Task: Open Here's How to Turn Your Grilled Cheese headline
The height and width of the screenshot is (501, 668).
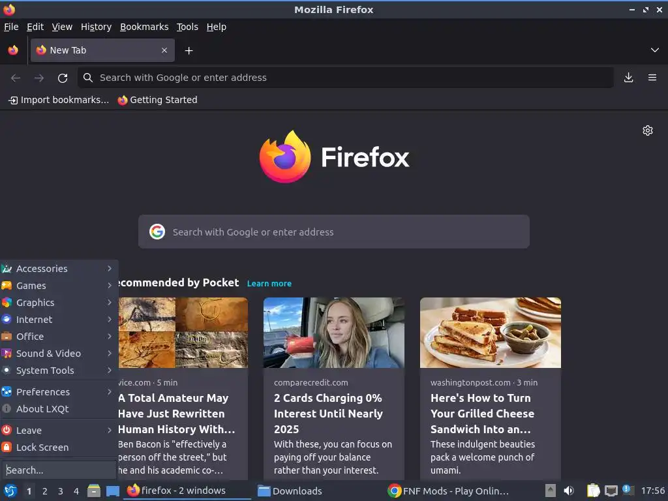Action: tap(482, 414)
